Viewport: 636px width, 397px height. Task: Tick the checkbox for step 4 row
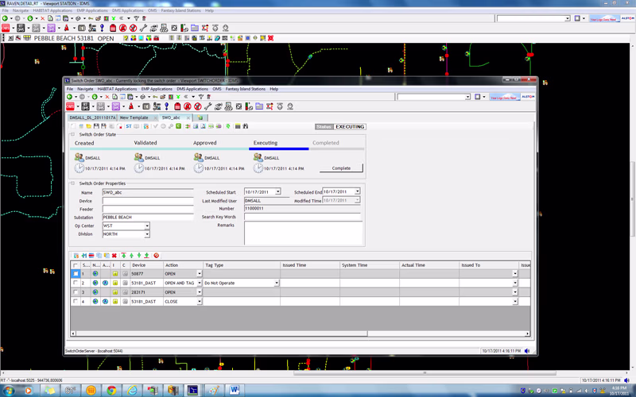point(76,302)
